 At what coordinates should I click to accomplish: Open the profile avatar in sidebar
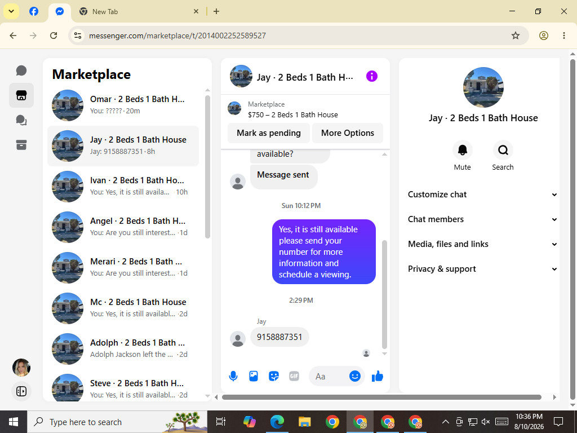(21, 368)
